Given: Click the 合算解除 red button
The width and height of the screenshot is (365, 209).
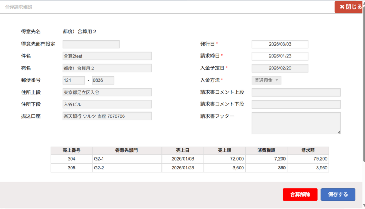Looking at the screenshot, I should point(300,194).
